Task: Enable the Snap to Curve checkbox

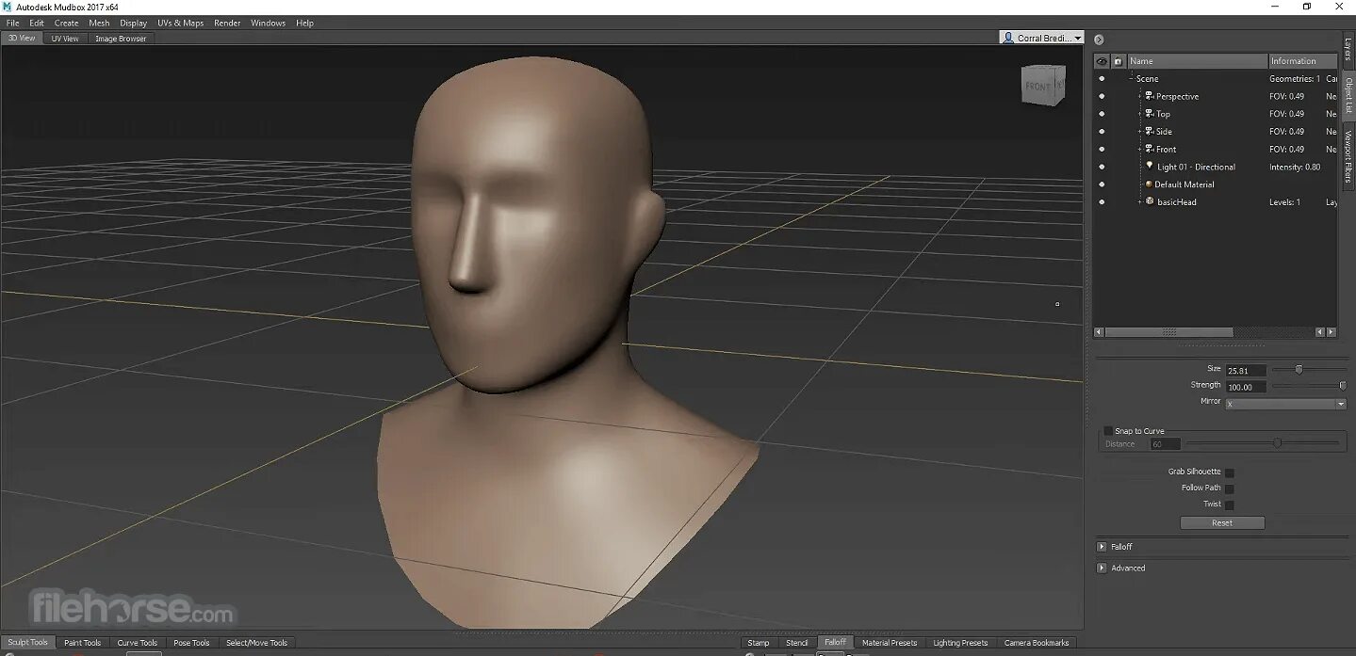Action: pos(1108,431)
